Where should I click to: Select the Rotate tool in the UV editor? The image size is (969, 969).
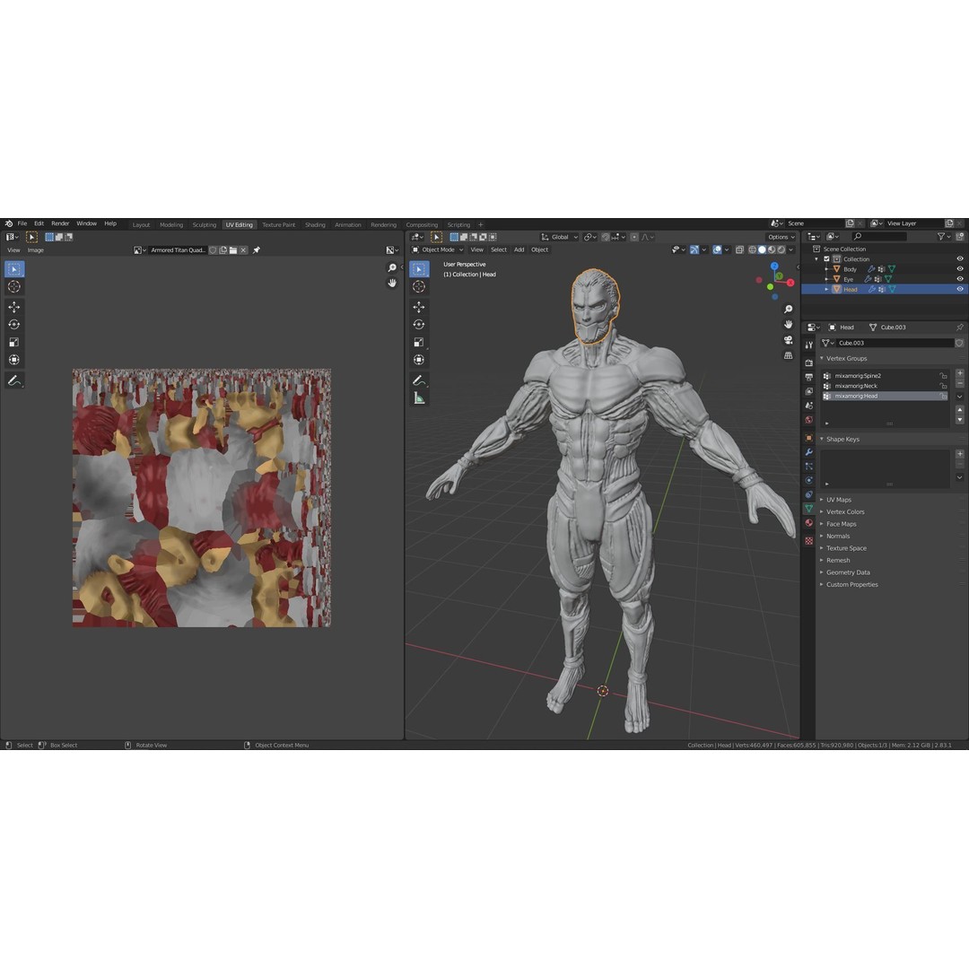[x=14, y=325]
